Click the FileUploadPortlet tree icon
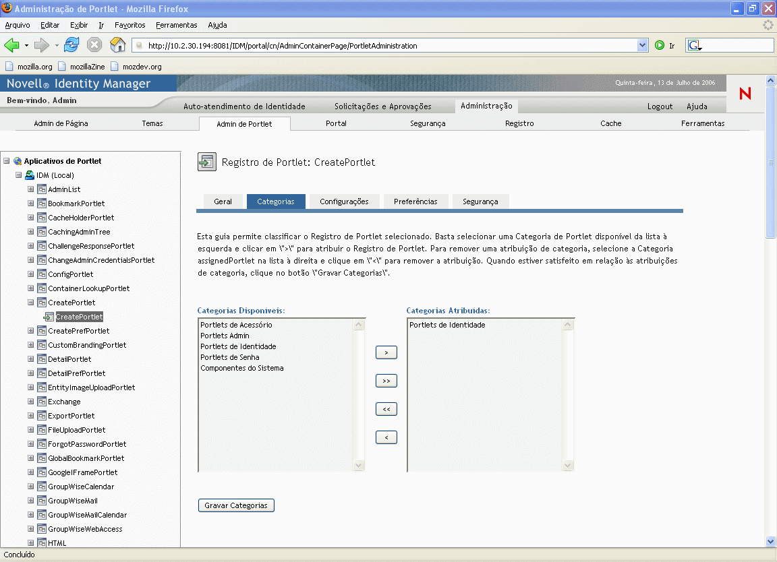777x562 pixels. point(42,431)
